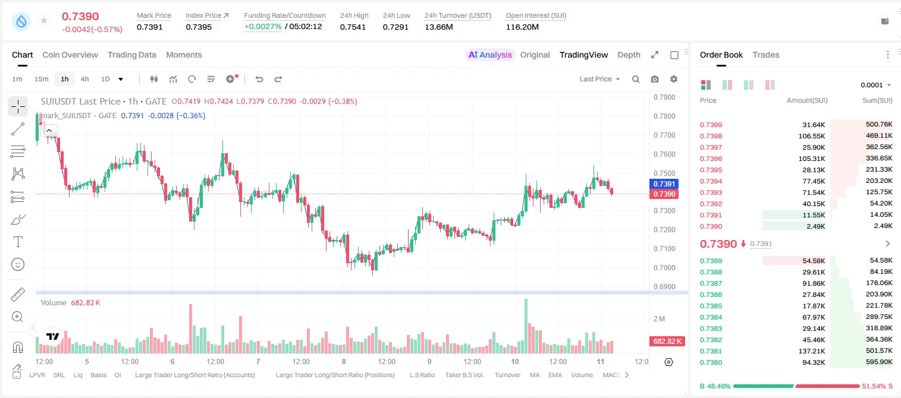Click the buy/sell ratio bar
This screenshot has width=901, height=398.
pos(796,386)
